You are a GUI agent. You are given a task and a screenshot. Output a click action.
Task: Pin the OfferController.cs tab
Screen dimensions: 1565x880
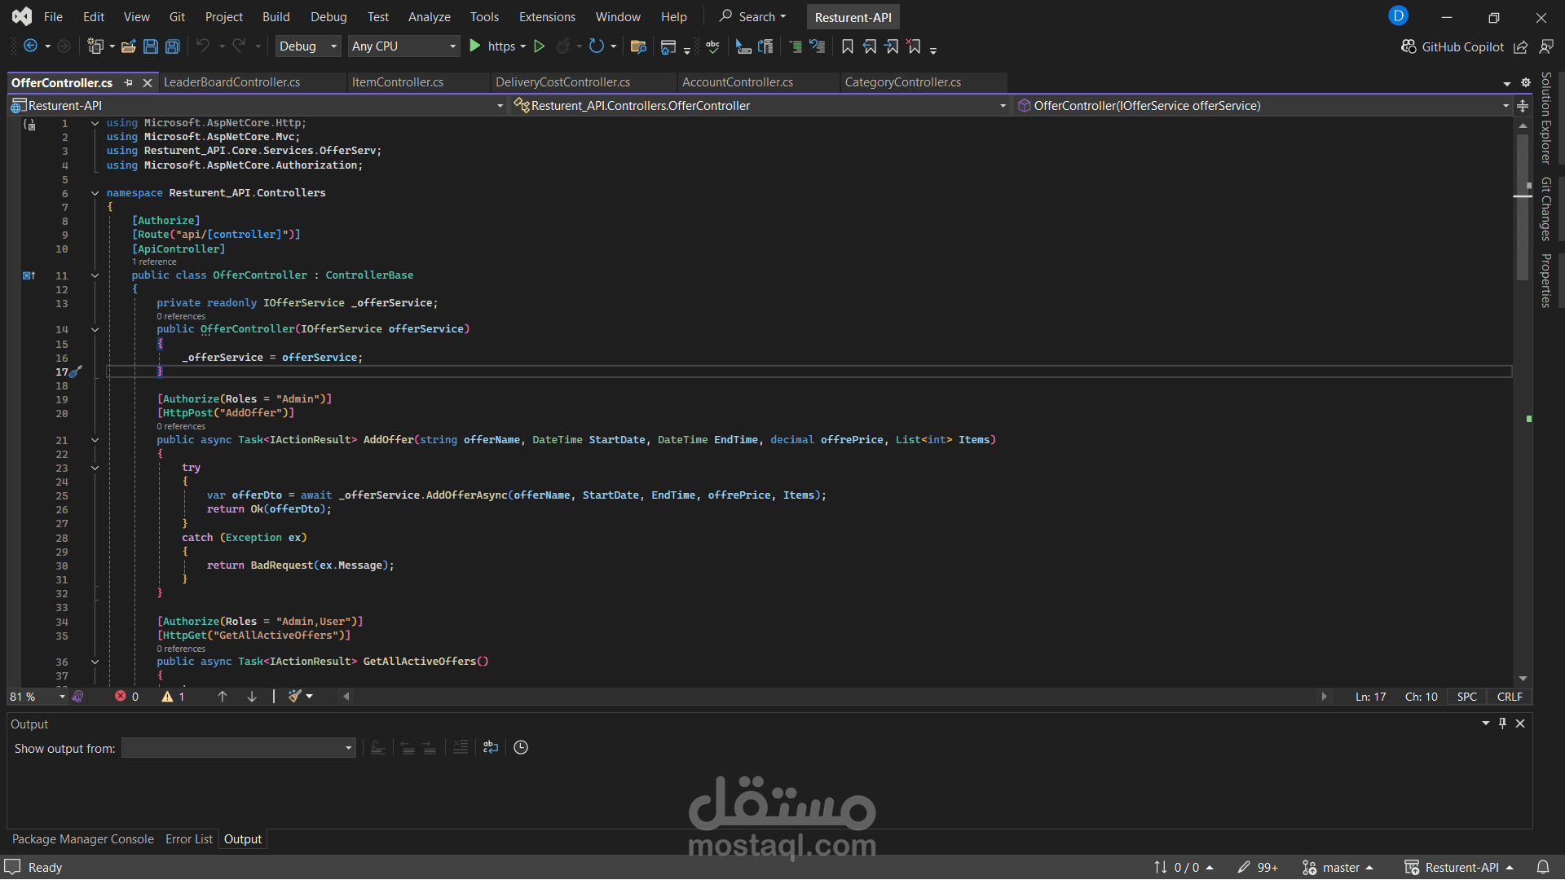tap(128, 82)
